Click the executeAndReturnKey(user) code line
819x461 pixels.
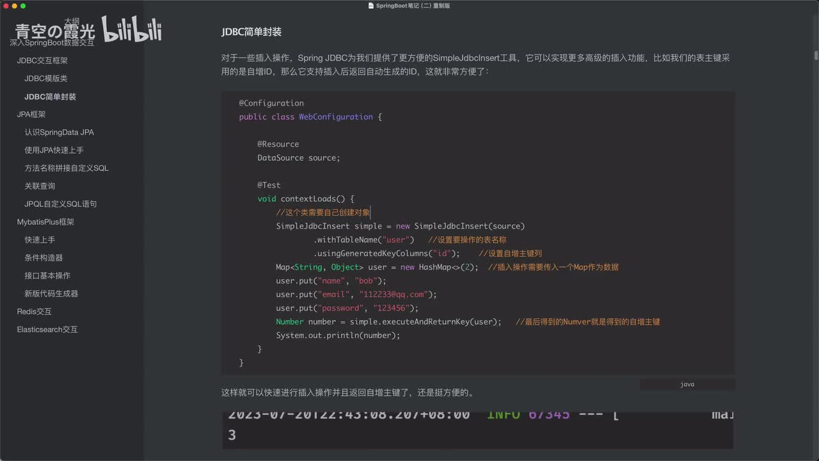point(389,322)
